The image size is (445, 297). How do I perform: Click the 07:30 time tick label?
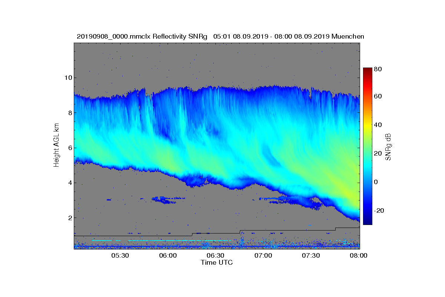click(311, 255)
